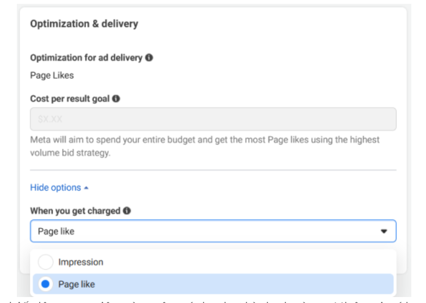The width and height of the screenshot is (426, 303).
Task: Open the When you get charged dropdown
Action: [x=213, y=231]
